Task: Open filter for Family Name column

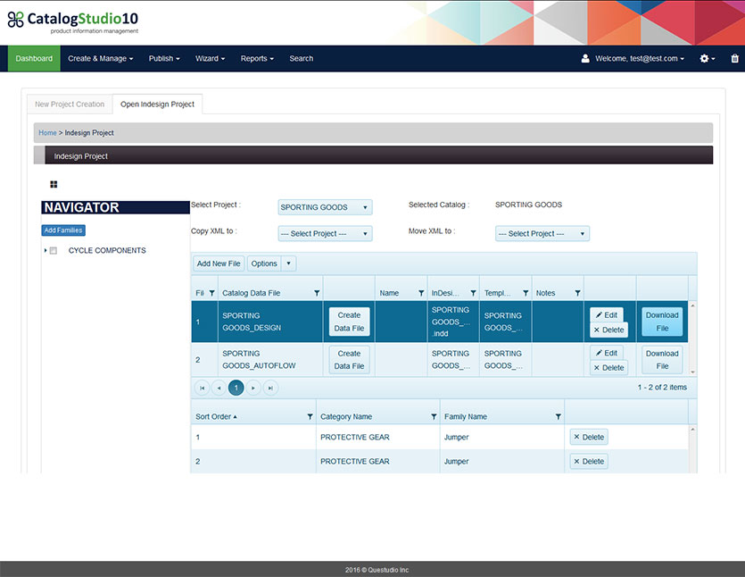Action: point(559,417)
